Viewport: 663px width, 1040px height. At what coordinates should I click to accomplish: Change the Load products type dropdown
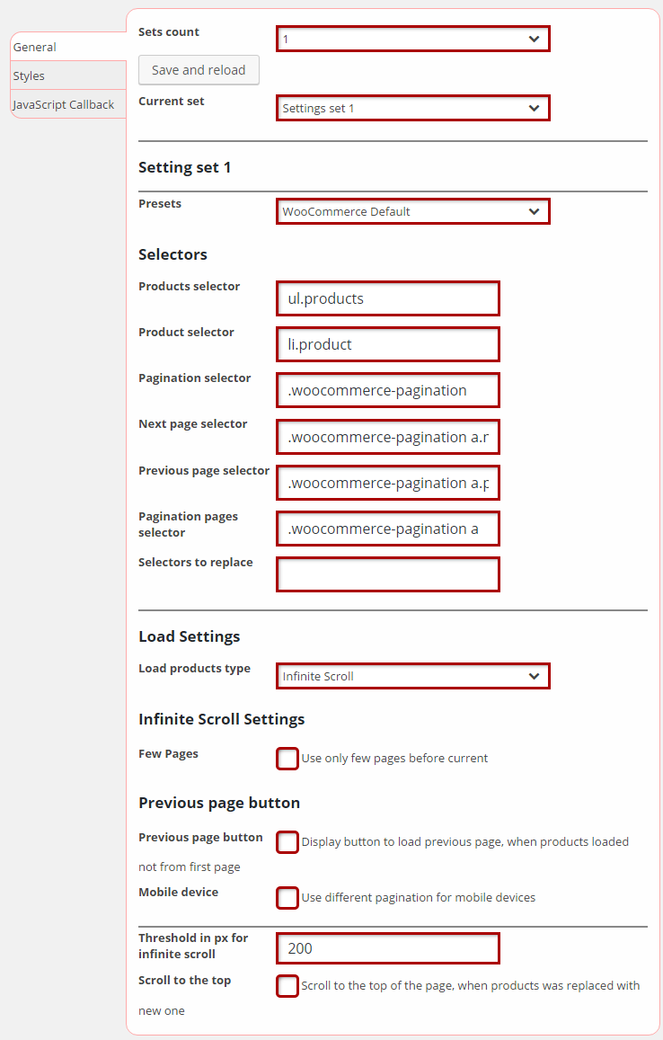tap(412, 676)
